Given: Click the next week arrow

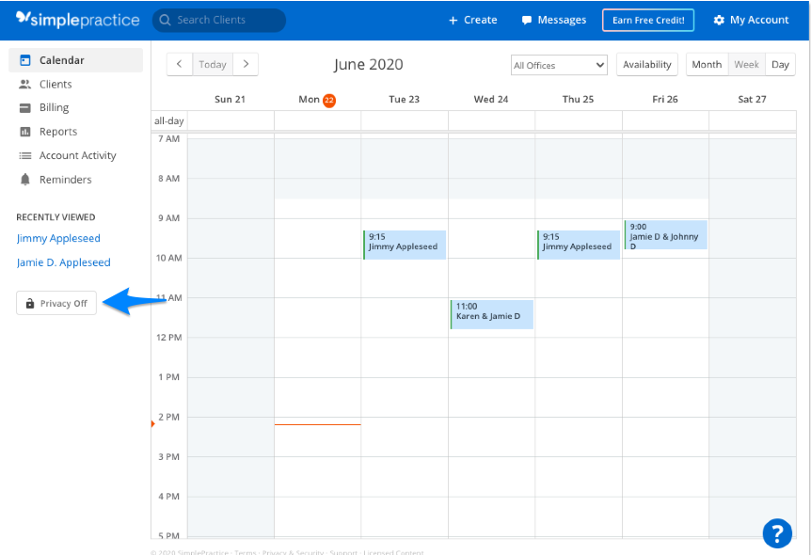Looking at the screenshot, I should (246, 64).
